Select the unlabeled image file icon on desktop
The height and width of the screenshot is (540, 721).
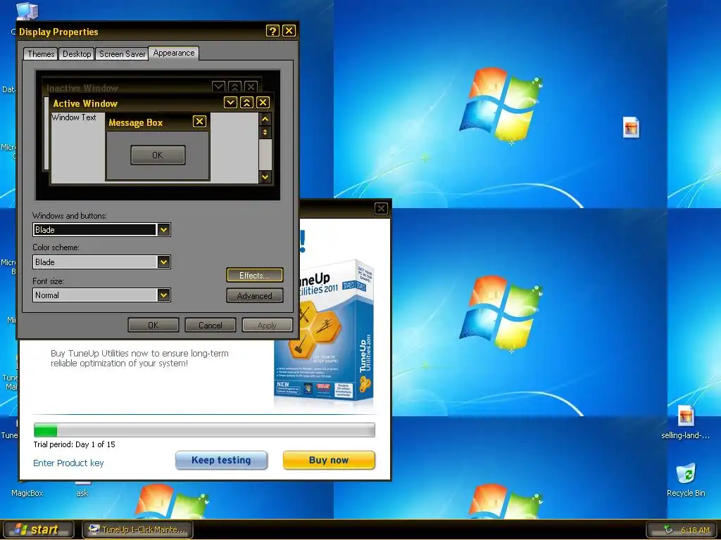coord(632,127)
